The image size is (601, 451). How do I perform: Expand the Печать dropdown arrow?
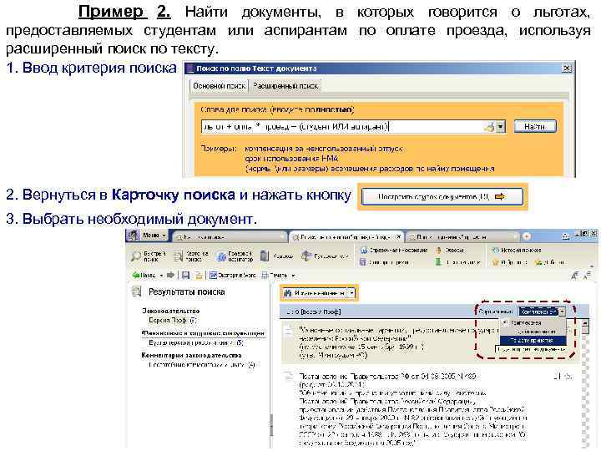click(294, 276)
